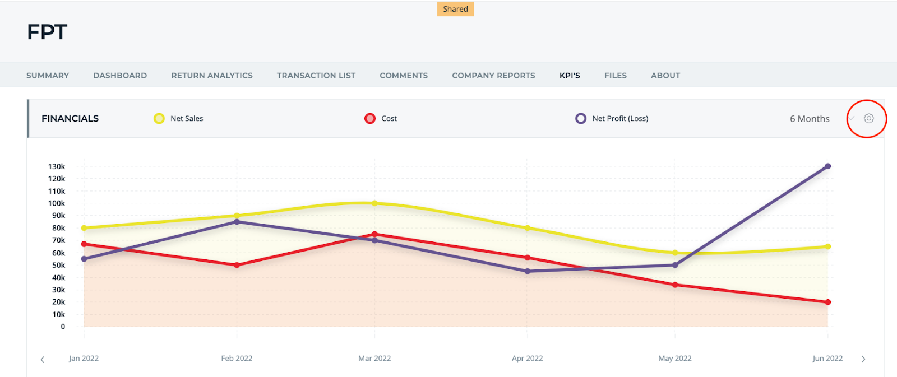This screenshot has height=377, width=897.
Task: Select the Net Sales data point for Feb 2022
Action: 237,216
